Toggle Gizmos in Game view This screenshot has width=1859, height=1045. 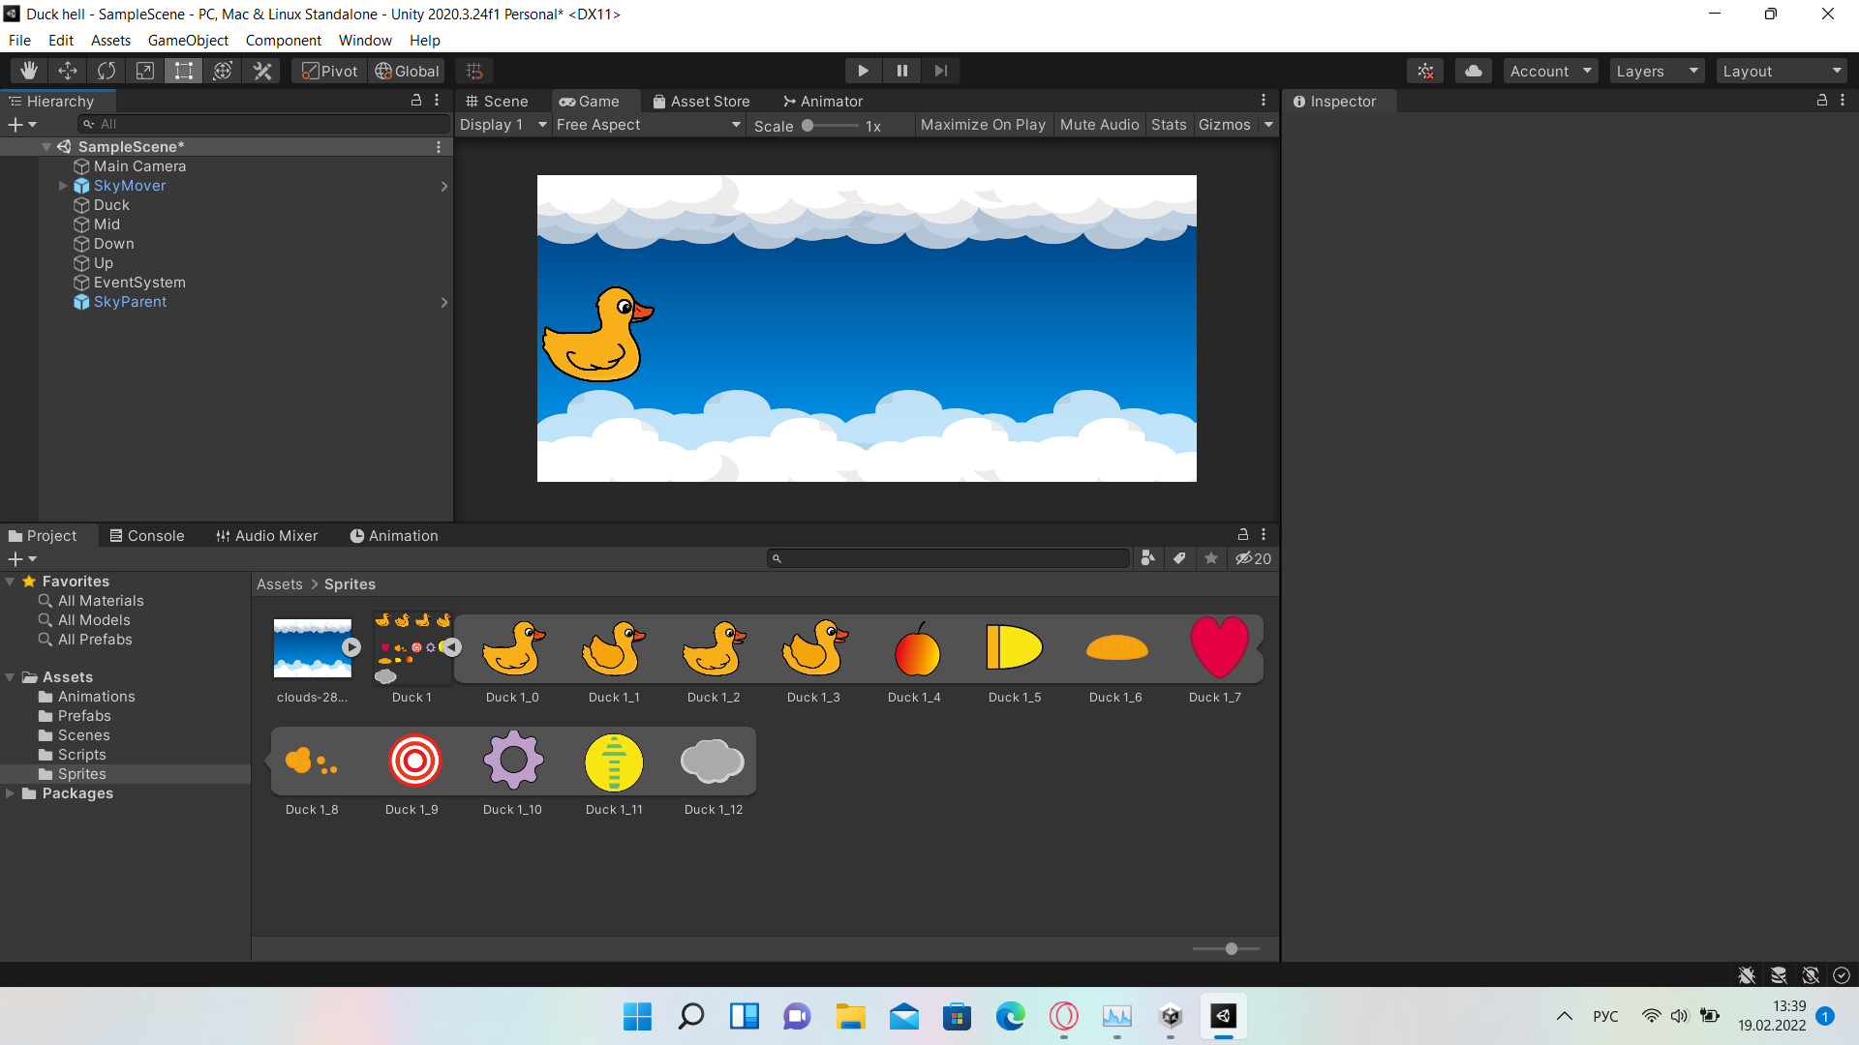(1224, 125)
